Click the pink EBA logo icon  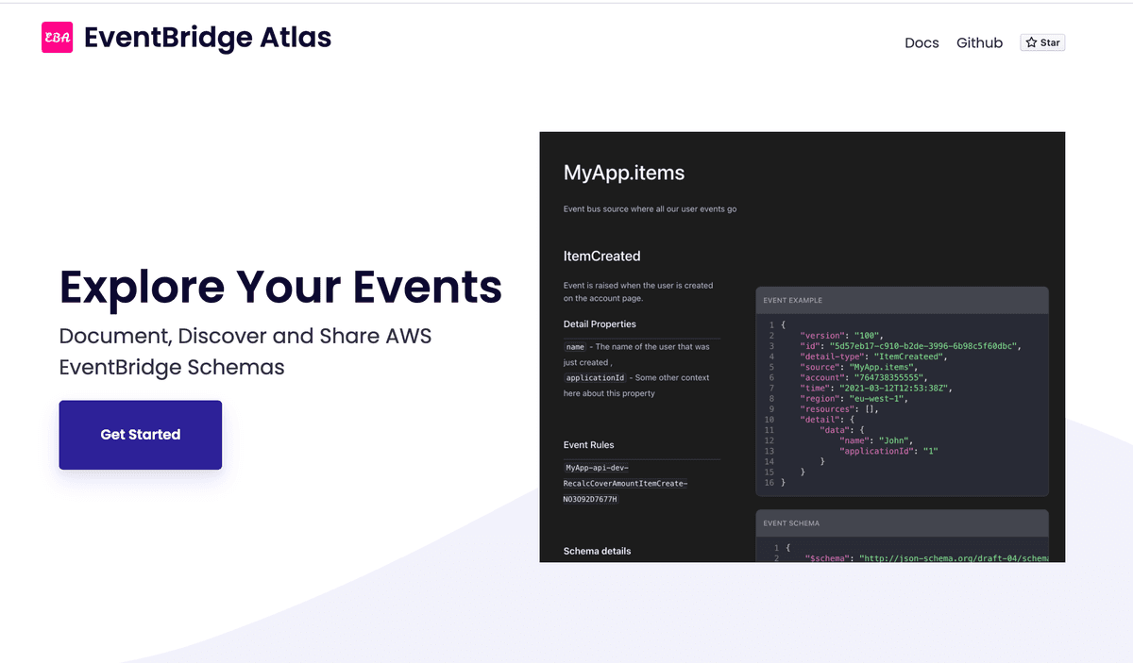(x=57, y=38)
